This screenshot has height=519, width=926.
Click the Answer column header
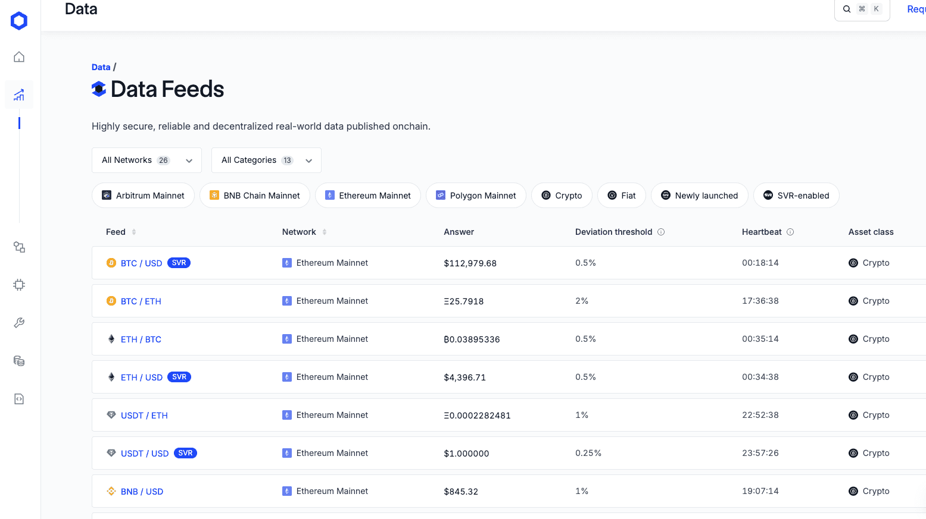pyautogui.click(x=459, y=232)
